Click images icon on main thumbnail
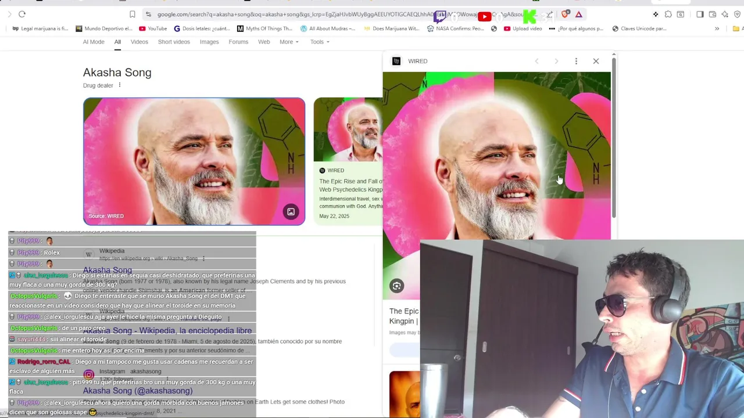Screen dimensions: 744x418 [x=291, y=212]
